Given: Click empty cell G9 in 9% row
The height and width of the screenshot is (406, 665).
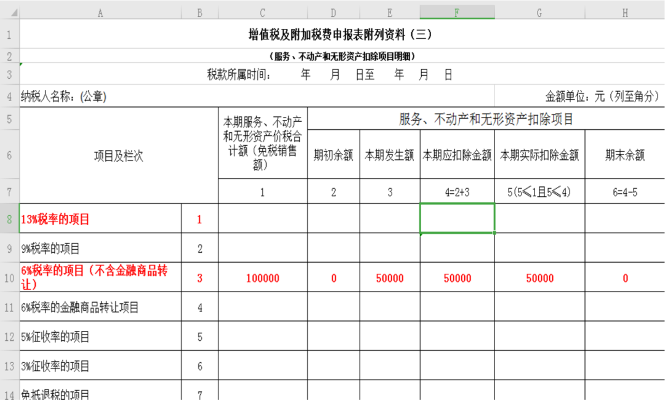Looking at the screenshot, I should [x=539, y=248].
